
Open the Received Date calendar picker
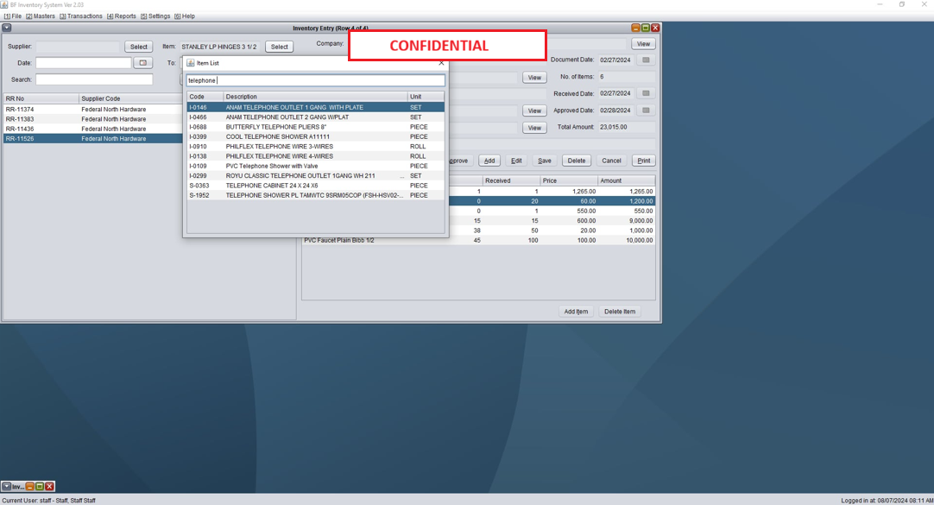pyautogui.click(x=646, y=93)
